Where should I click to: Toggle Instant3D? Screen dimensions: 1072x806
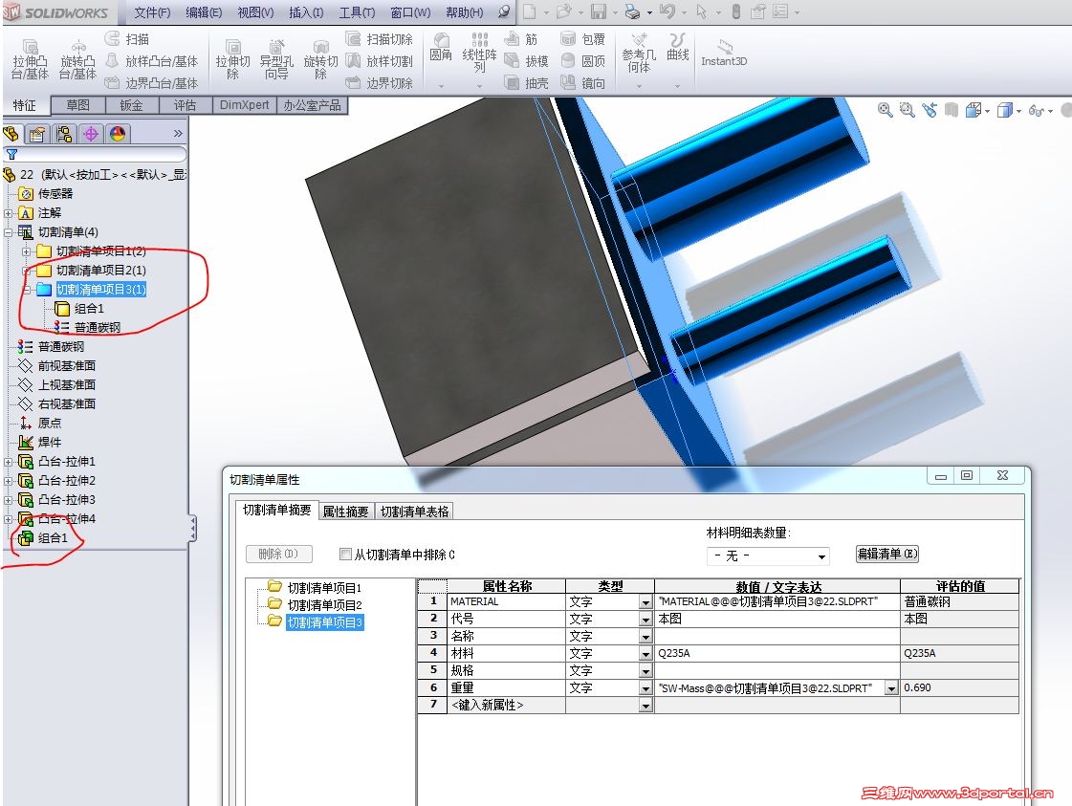724,53
